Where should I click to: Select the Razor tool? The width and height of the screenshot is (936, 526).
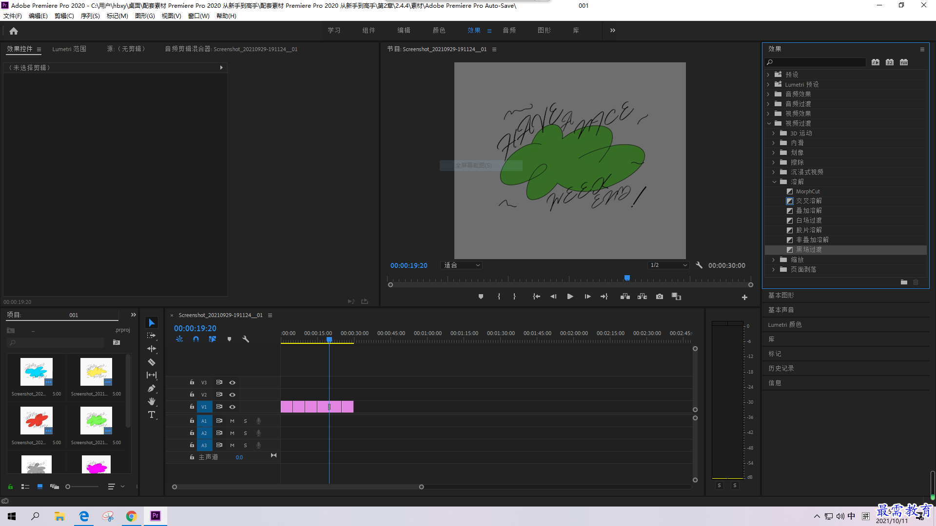click(152, 362)
